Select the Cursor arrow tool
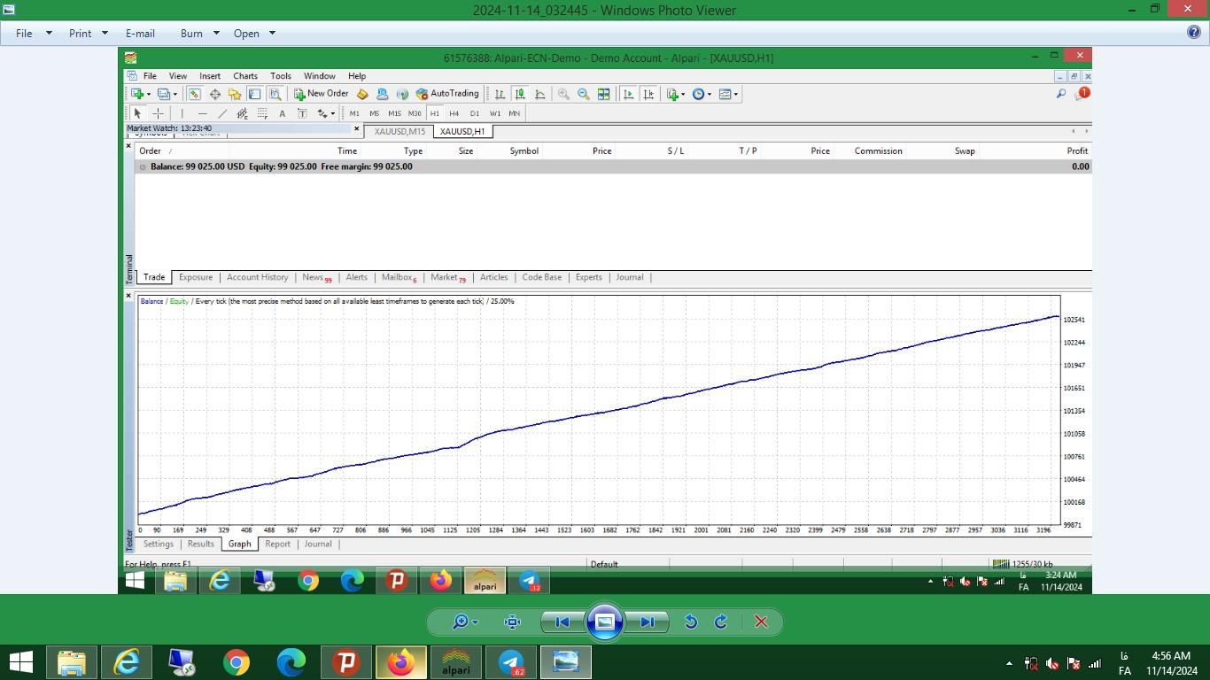The height and width of the screenshot is (680, 1210). coord(137,113)
